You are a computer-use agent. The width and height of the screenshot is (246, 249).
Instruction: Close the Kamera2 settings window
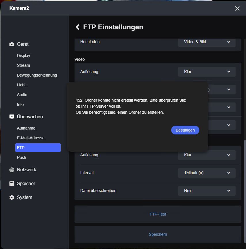(237, 8)
